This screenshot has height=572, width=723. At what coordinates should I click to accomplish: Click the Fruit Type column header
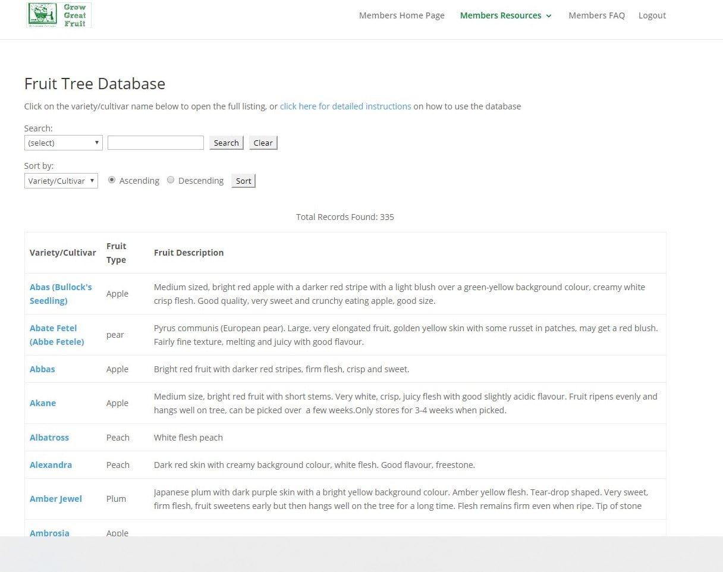tap(117, 253)
